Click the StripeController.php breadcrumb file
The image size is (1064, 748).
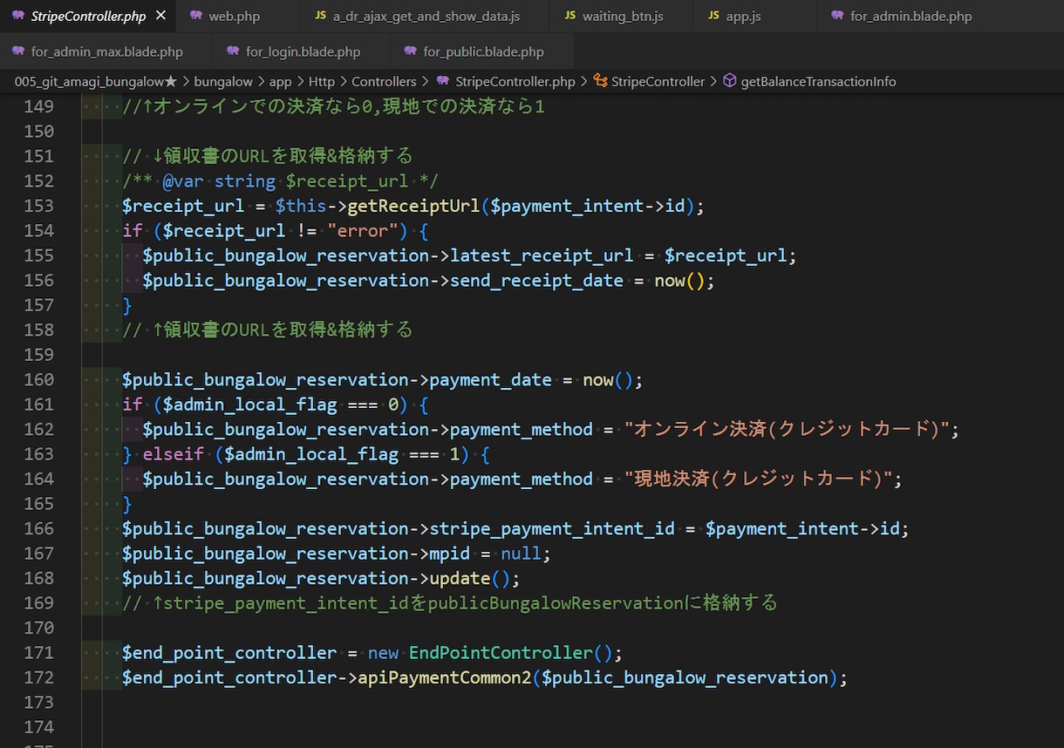pyautogui.click(x=515, y=81)
